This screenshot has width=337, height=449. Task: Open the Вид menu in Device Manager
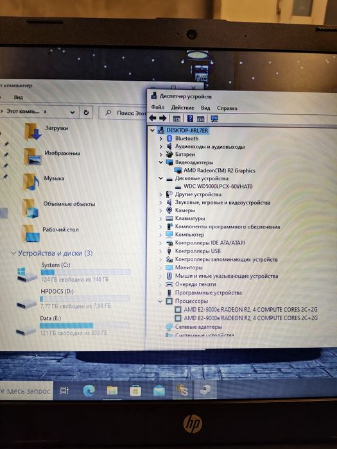tap(205, 108)
